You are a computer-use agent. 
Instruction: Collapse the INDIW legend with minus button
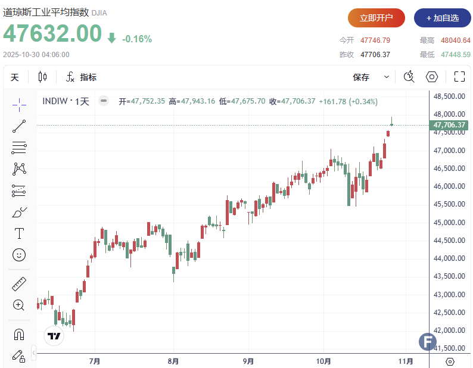coord(104,101)
